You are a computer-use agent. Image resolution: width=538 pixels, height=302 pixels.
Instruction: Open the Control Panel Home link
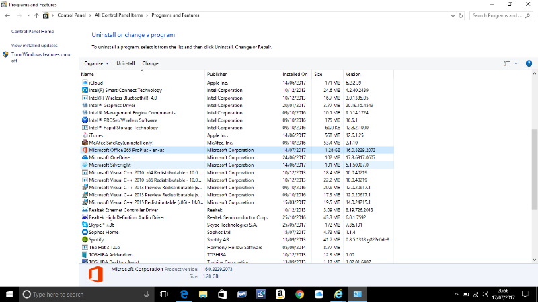32,31
